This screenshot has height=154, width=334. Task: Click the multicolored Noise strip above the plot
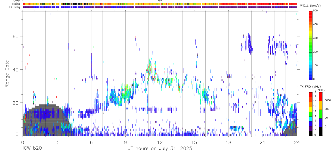[x=160, y=4]
